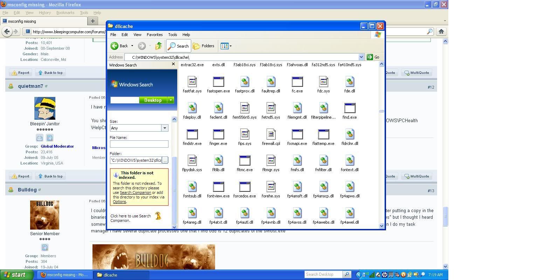
Task: Close the Windows Search side pane
Action: 173,64
